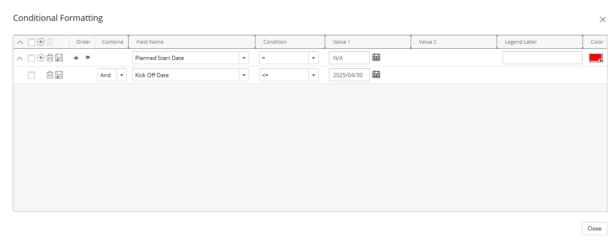The width and height of the screenshot is (615, 243).
Task: Tick the Kick Off Date row checkbox
Action: tap(32, 75)
